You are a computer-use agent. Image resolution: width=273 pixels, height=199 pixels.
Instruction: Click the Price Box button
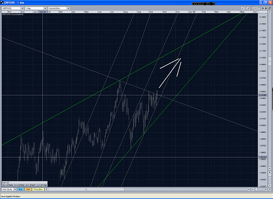tap(38, 189)
